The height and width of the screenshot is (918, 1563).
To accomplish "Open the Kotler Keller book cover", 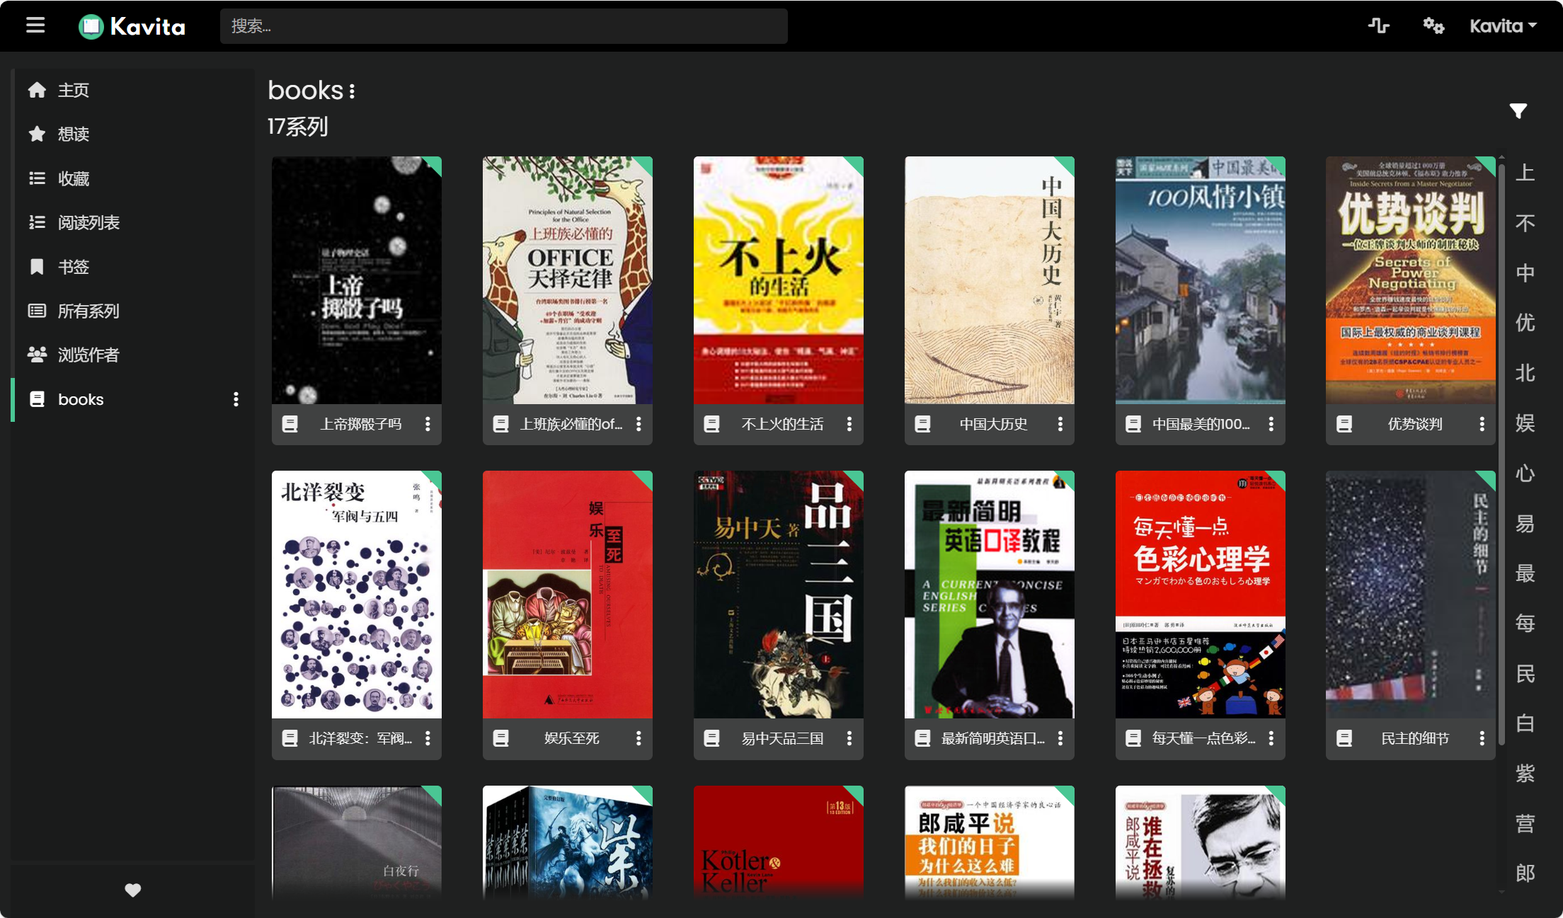I will [778, 842].
